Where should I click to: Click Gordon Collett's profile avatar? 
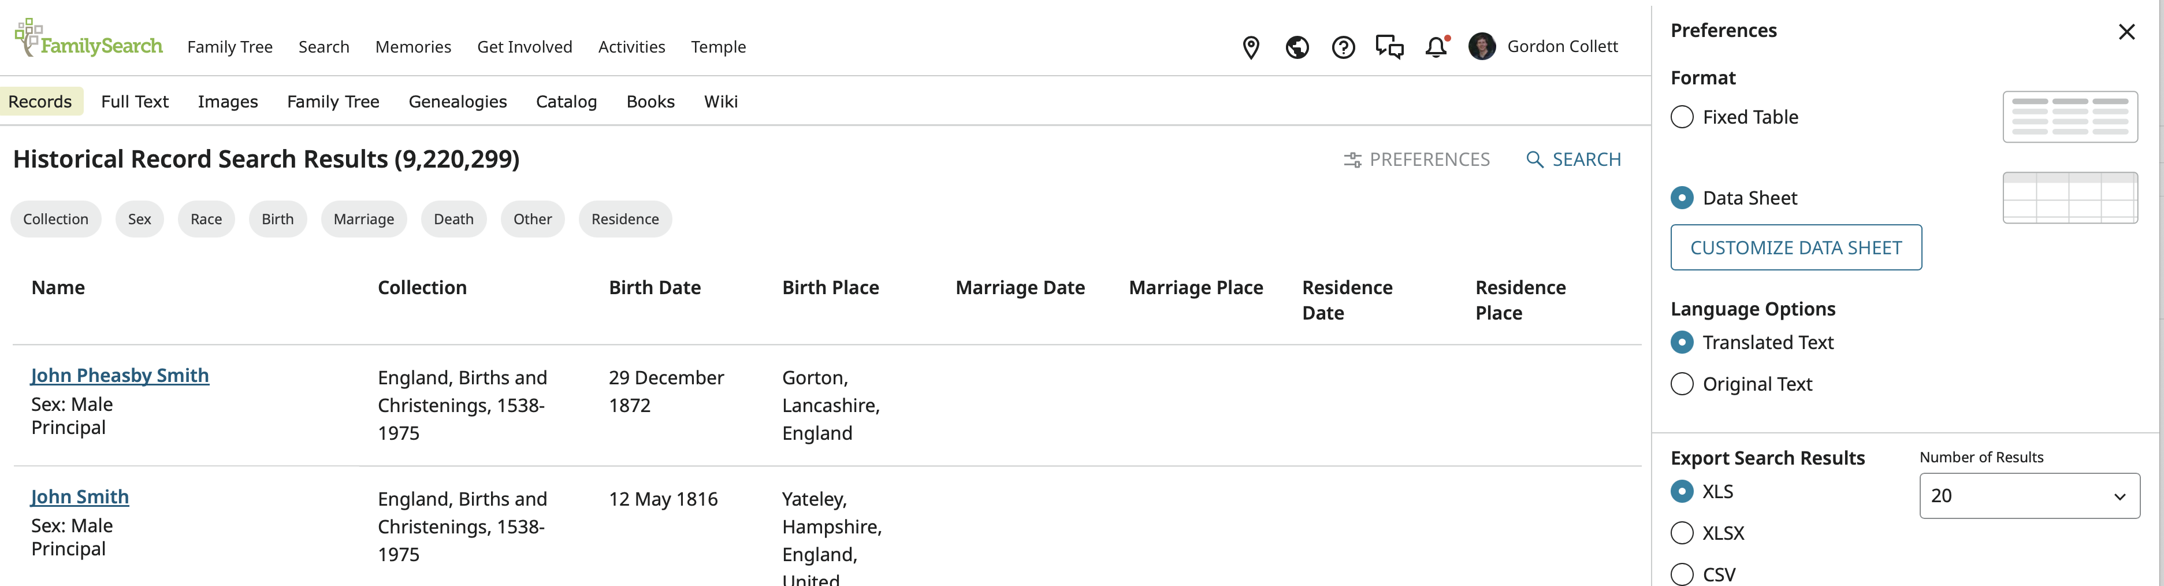(x=1482, y=46)
